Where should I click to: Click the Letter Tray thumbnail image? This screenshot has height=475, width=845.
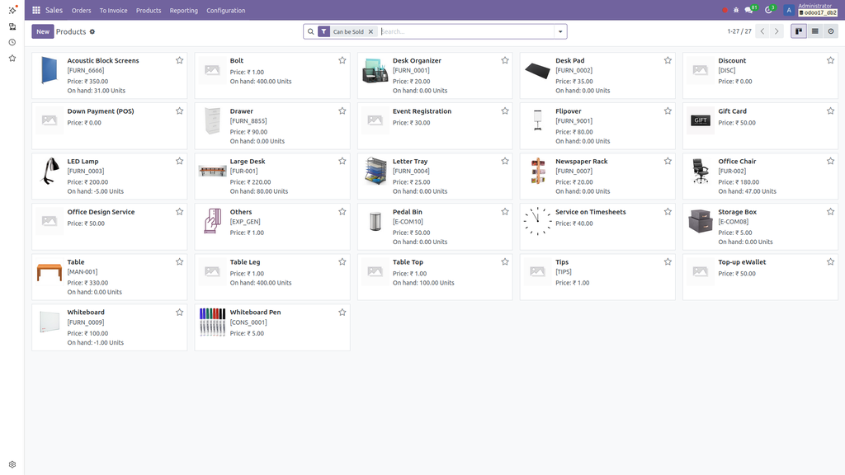tap(375, 172)
